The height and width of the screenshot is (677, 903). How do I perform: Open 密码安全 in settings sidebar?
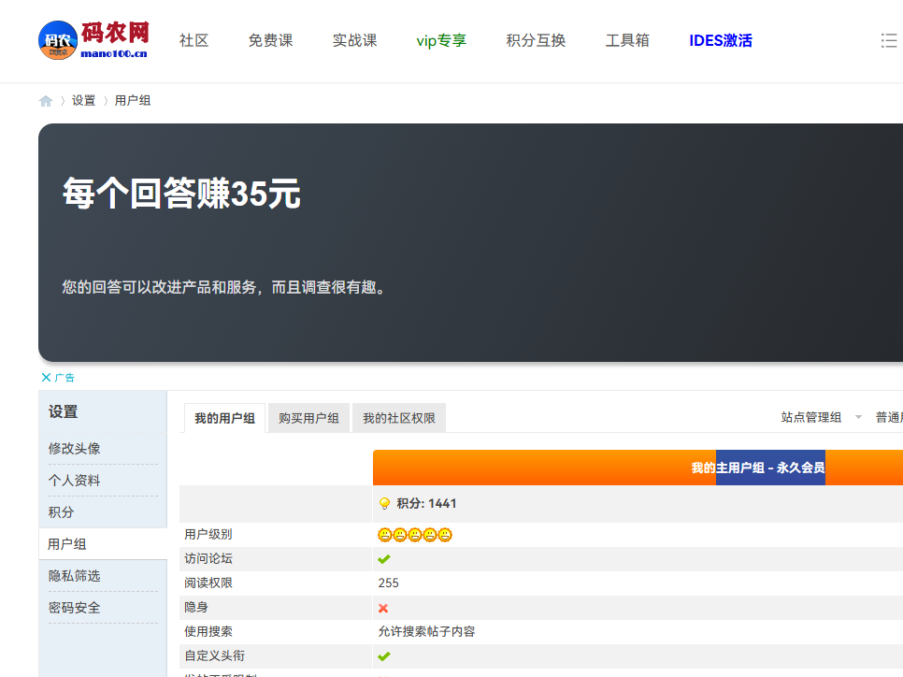(x=74, y=607)
